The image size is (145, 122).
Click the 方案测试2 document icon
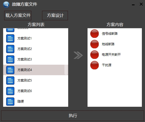click(x=10, y=49)
